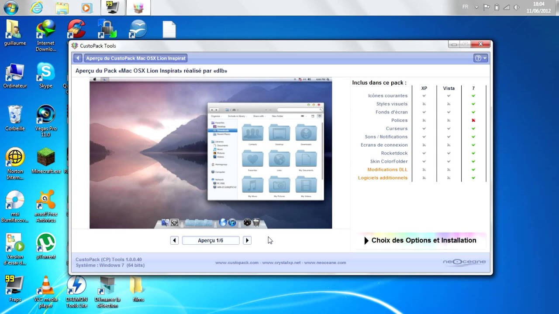Launch Skype from the desktop
Screen dimensions: 559x314
[x=46, y=75]
